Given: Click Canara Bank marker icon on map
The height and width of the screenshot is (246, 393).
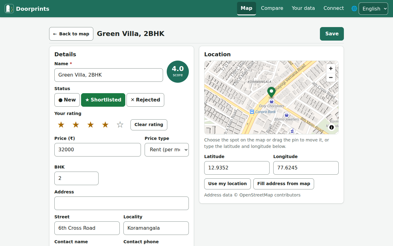Looking at the screenshot, I should pos(252,112).
